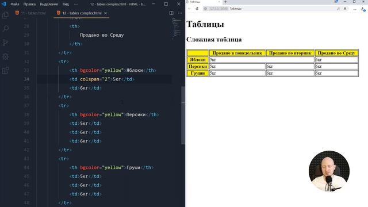Click the Персики row header in table
Viewport: 368px width, 207px height.
point(198,67)
